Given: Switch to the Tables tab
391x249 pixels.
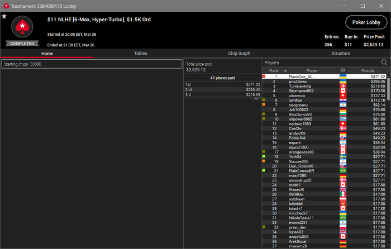Looking at the screenshot, I should [140, 54].
